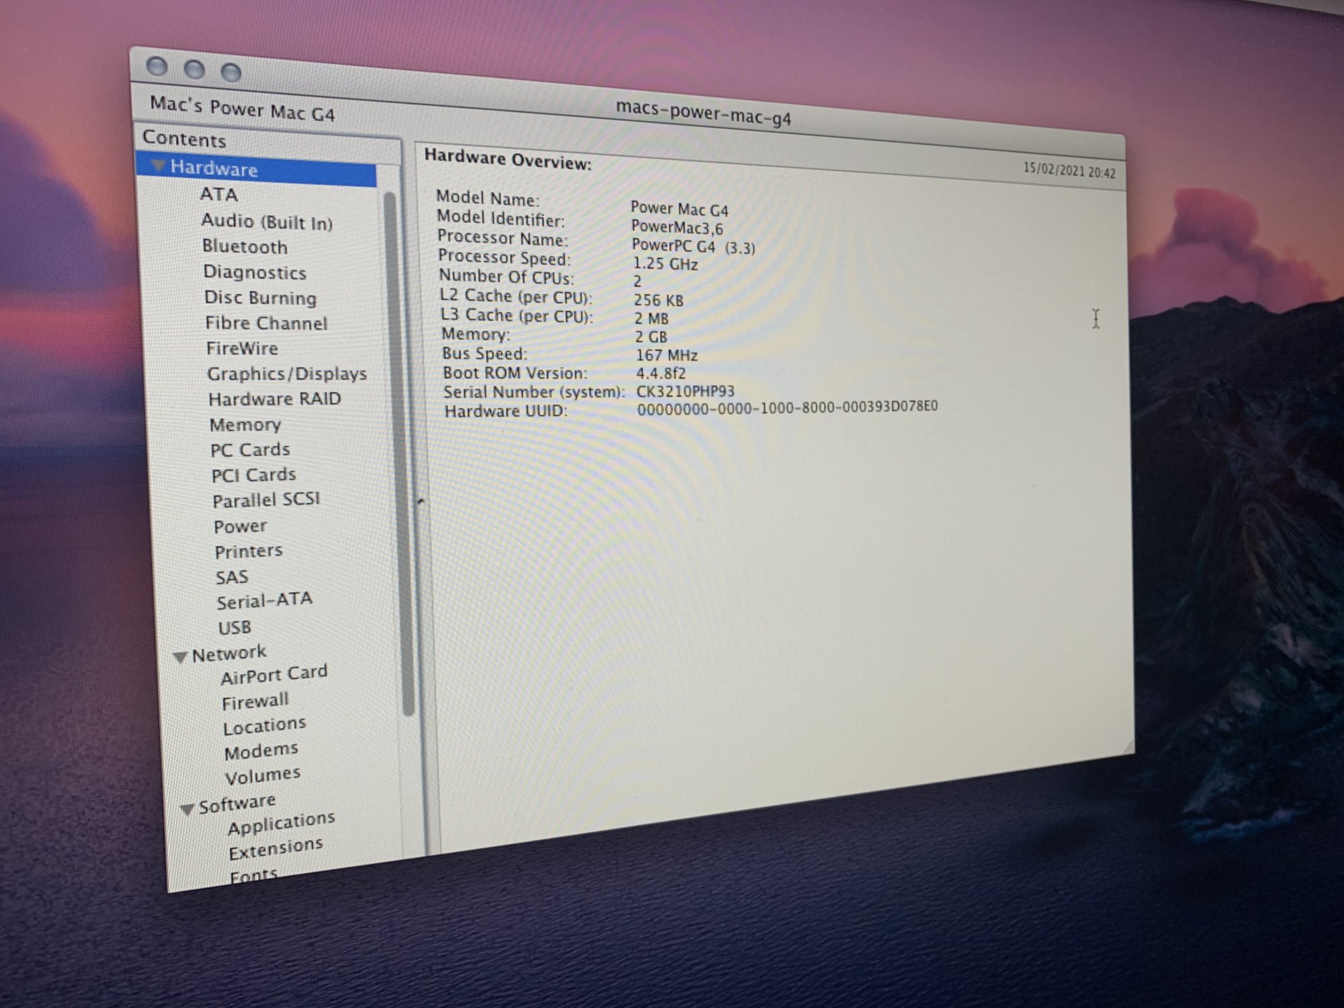Open the USB hardware section

click(235, 628)
